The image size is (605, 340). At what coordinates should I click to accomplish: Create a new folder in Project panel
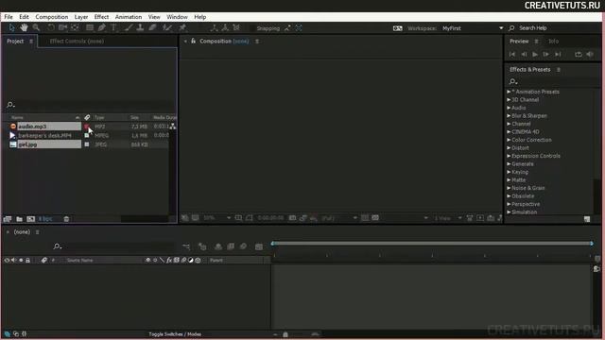[19, 219]
